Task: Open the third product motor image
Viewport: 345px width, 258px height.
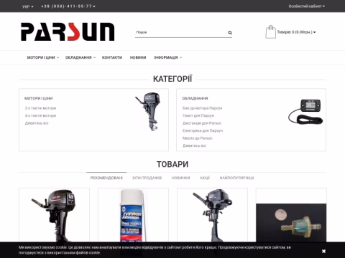Action: [212, 215]
